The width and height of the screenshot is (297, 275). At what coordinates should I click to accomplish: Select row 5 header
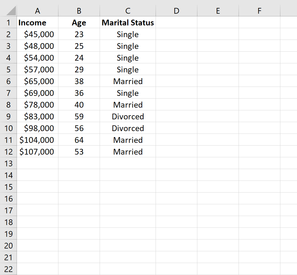(8, 69)
